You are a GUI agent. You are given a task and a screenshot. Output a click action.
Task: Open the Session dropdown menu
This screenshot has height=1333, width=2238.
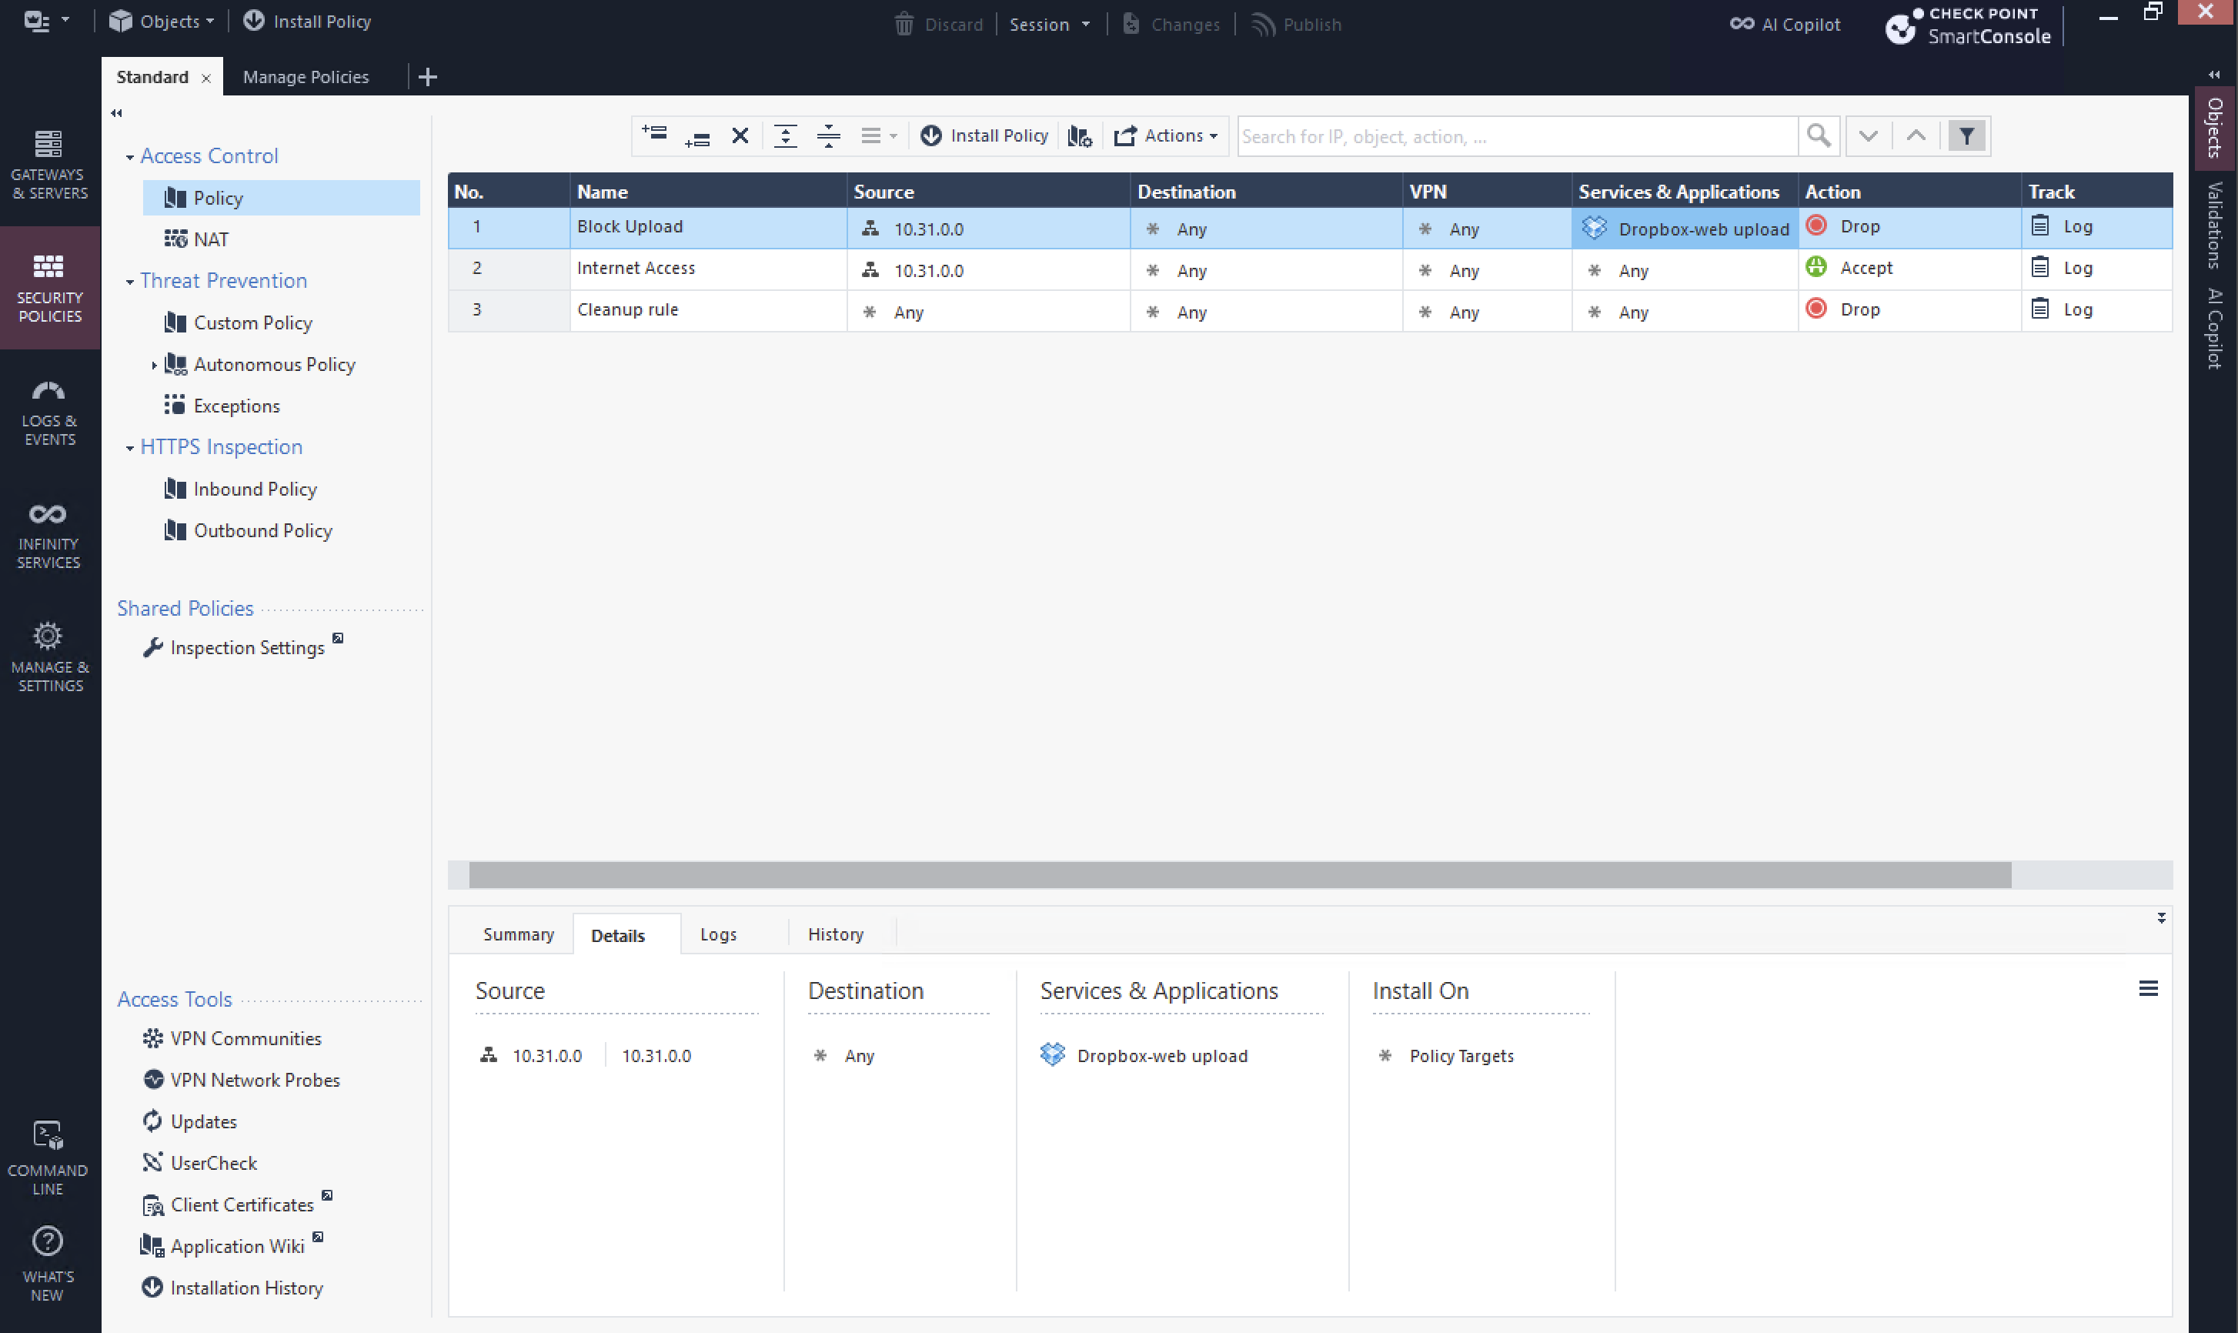pyautogui.click(x=1049, y=25)
